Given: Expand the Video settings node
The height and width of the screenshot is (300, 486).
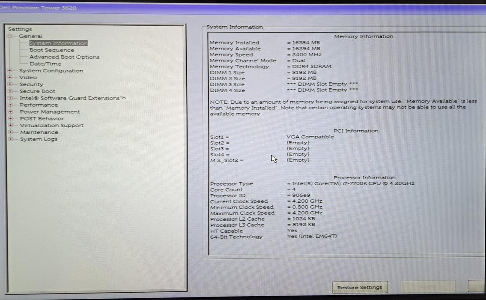Looking at the screenshot, I should click(10, 78).
